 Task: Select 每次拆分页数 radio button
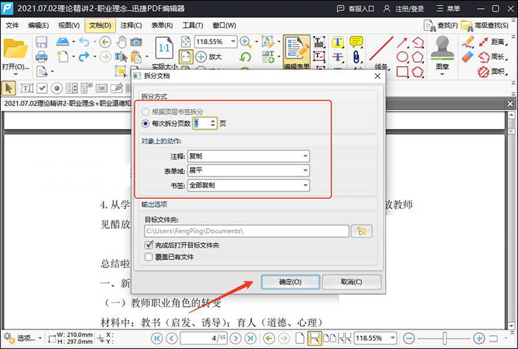[145, 123]
